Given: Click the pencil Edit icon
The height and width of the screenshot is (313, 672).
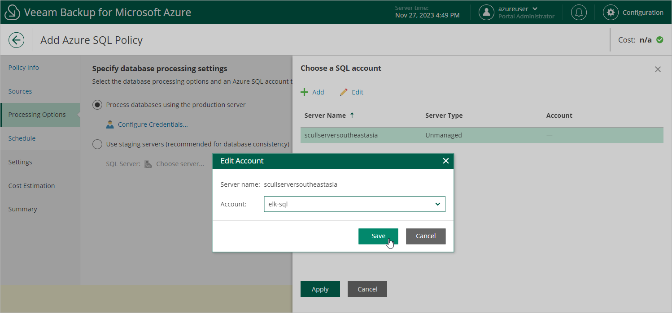Looking at the screenshot, I should 344,92.
